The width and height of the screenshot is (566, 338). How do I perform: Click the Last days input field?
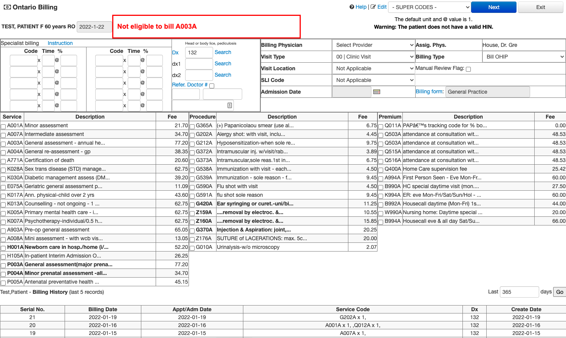(x=519, y=292)
